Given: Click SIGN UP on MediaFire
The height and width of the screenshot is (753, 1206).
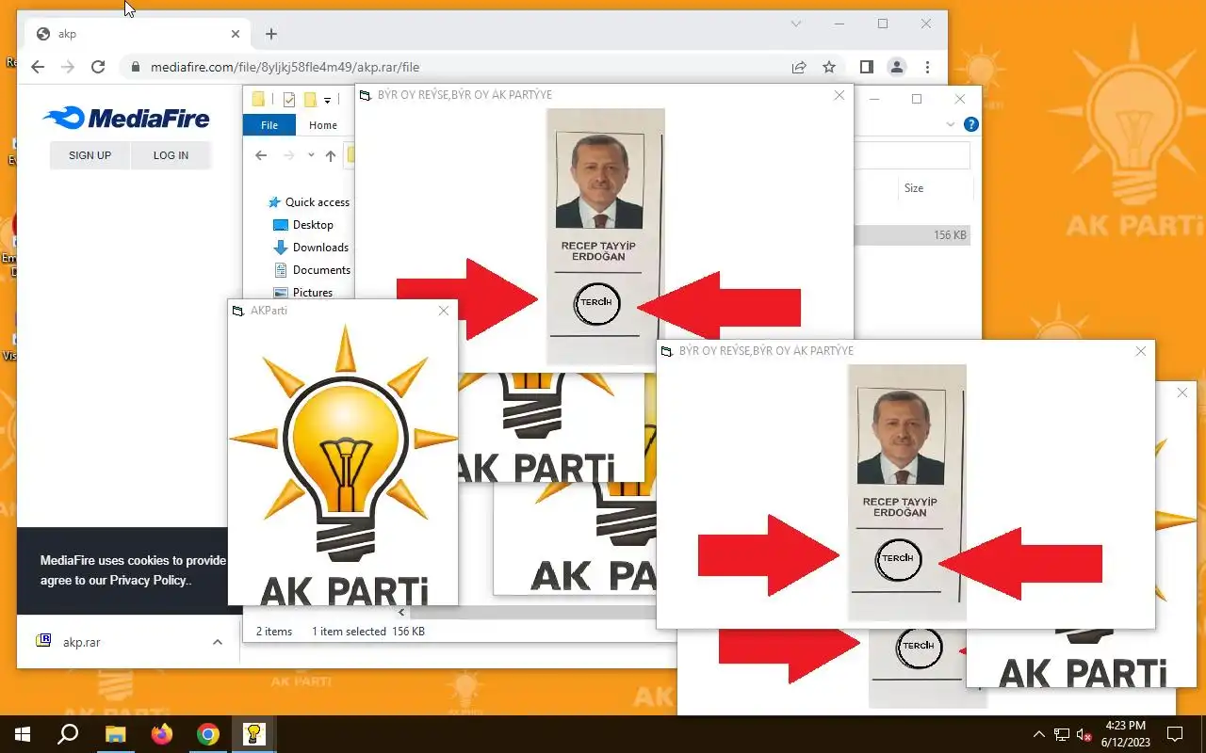Looking at the screenshot, I should point(90,155).
